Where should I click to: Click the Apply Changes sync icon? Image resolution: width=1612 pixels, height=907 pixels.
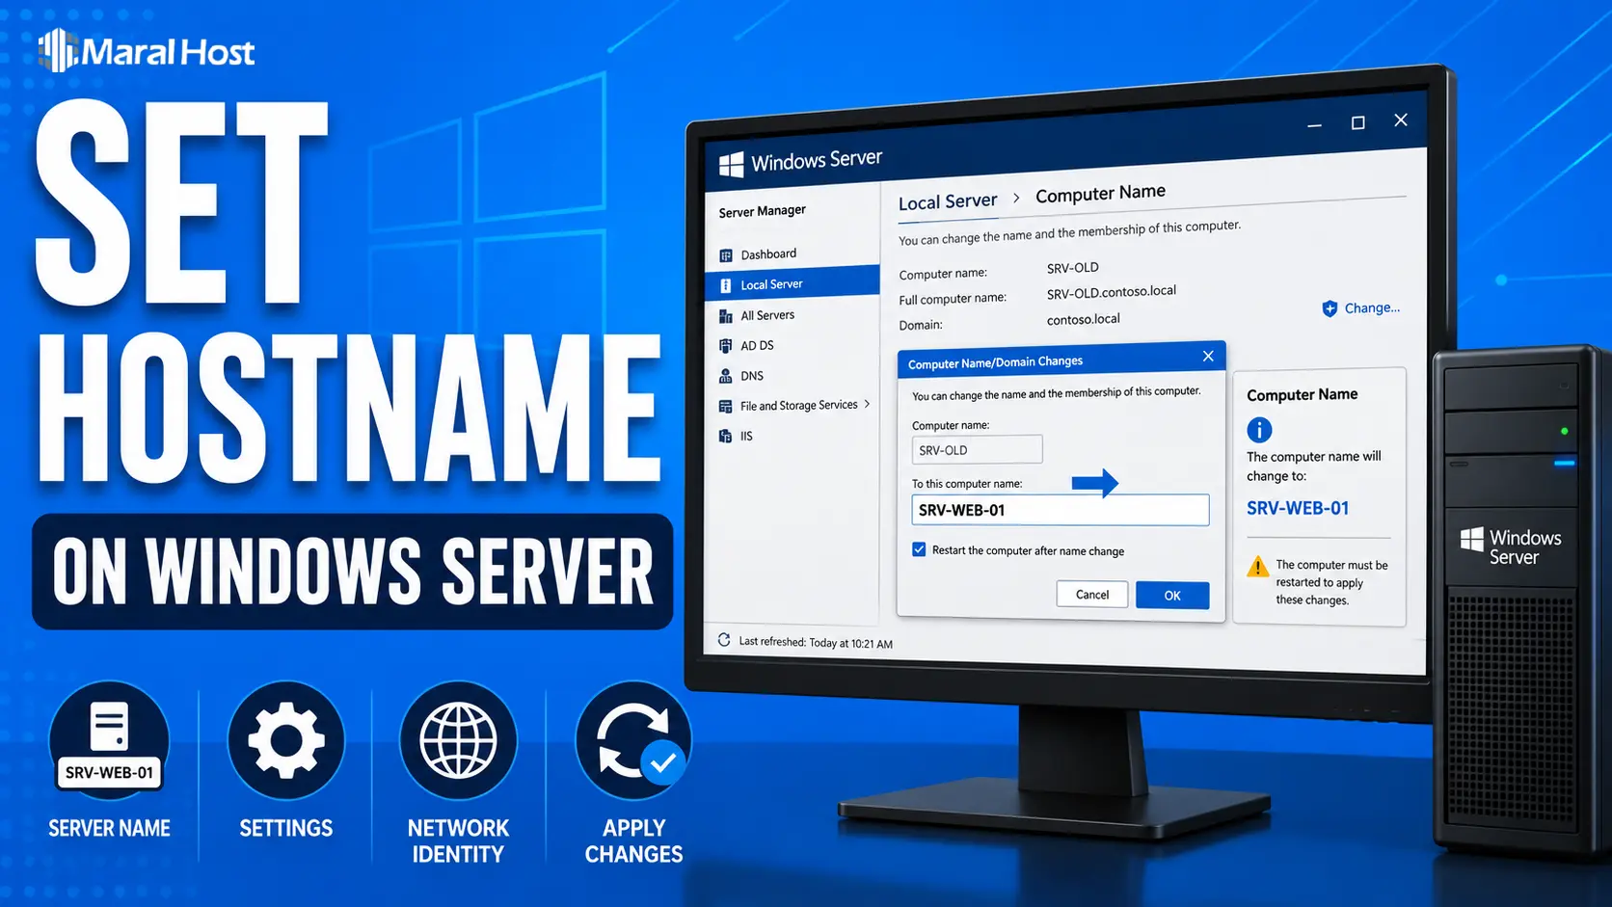click(633, 740)
